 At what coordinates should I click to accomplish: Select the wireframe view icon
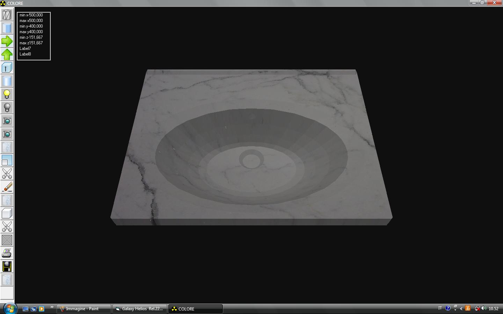coord(7,15)
